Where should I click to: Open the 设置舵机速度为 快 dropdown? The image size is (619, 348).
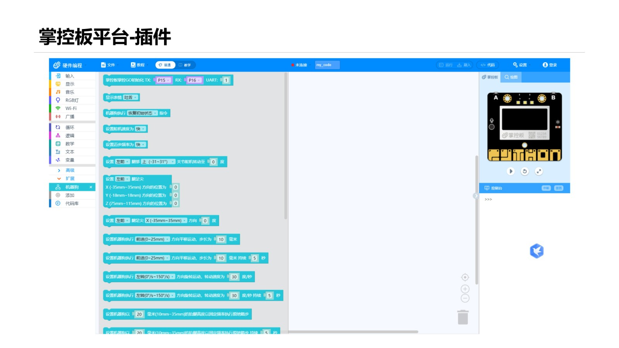pos(140,129)
